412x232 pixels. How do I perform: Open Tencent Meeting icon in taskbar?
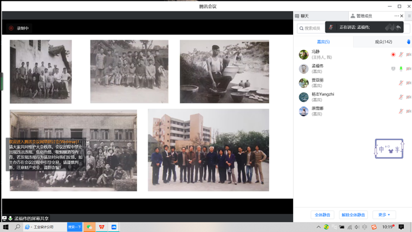pyautogui.click(x=114, y=227)
